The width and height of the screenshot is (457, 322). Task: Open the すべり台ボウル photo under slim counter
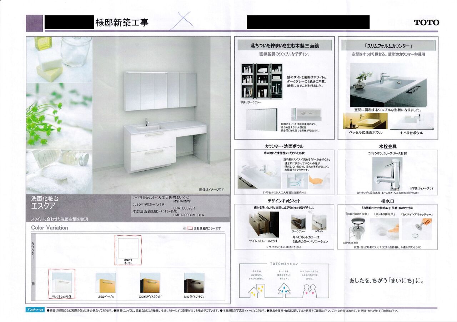click(x=411, y=121)
